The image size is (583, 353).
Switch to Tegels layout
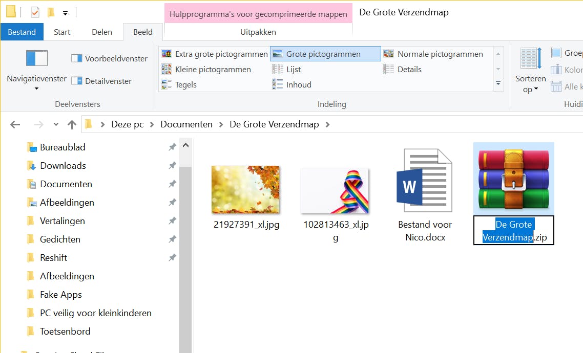coord(179,84)
